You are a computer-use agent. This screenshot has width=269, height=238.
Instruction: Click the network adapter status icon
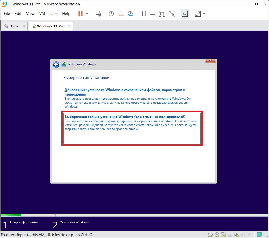pyautogui.click(x=223, y=235)
